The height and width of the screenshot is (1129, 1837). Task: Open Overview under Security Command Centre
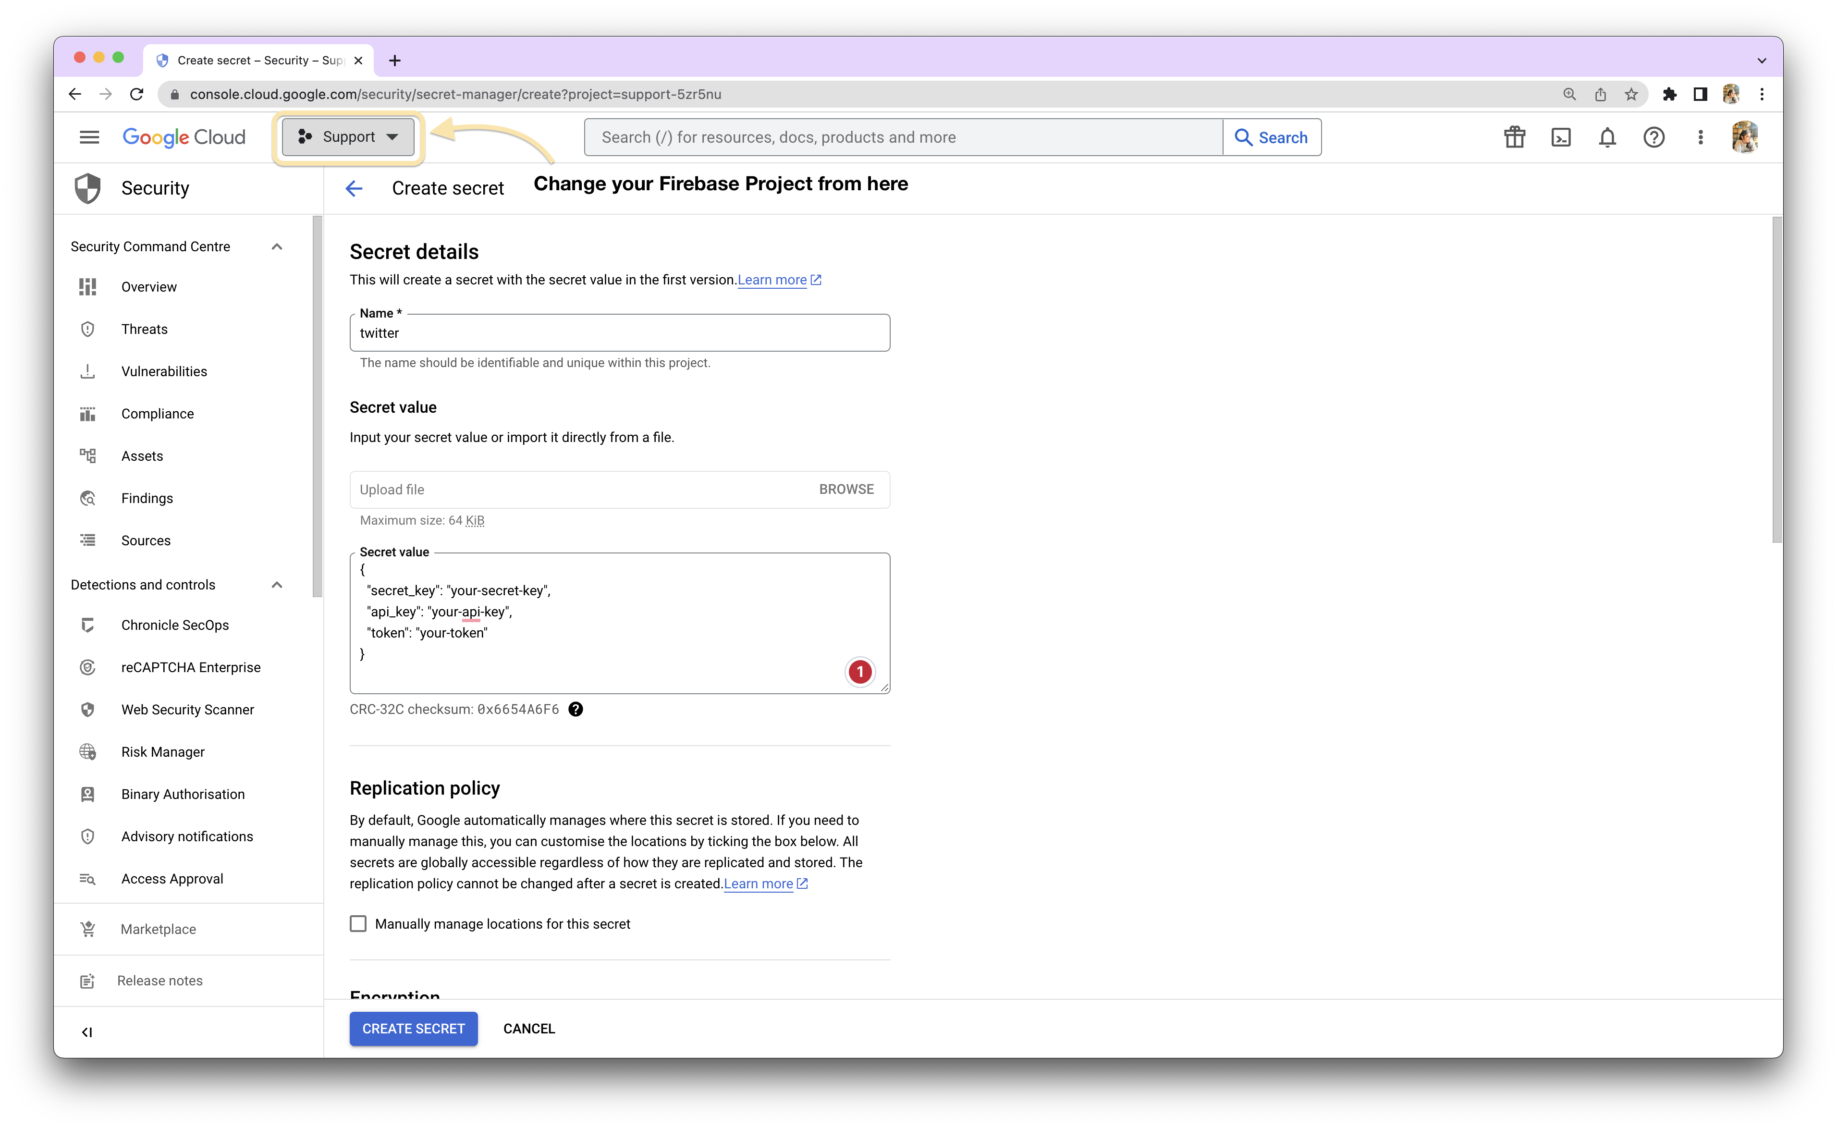coord(148,286)
